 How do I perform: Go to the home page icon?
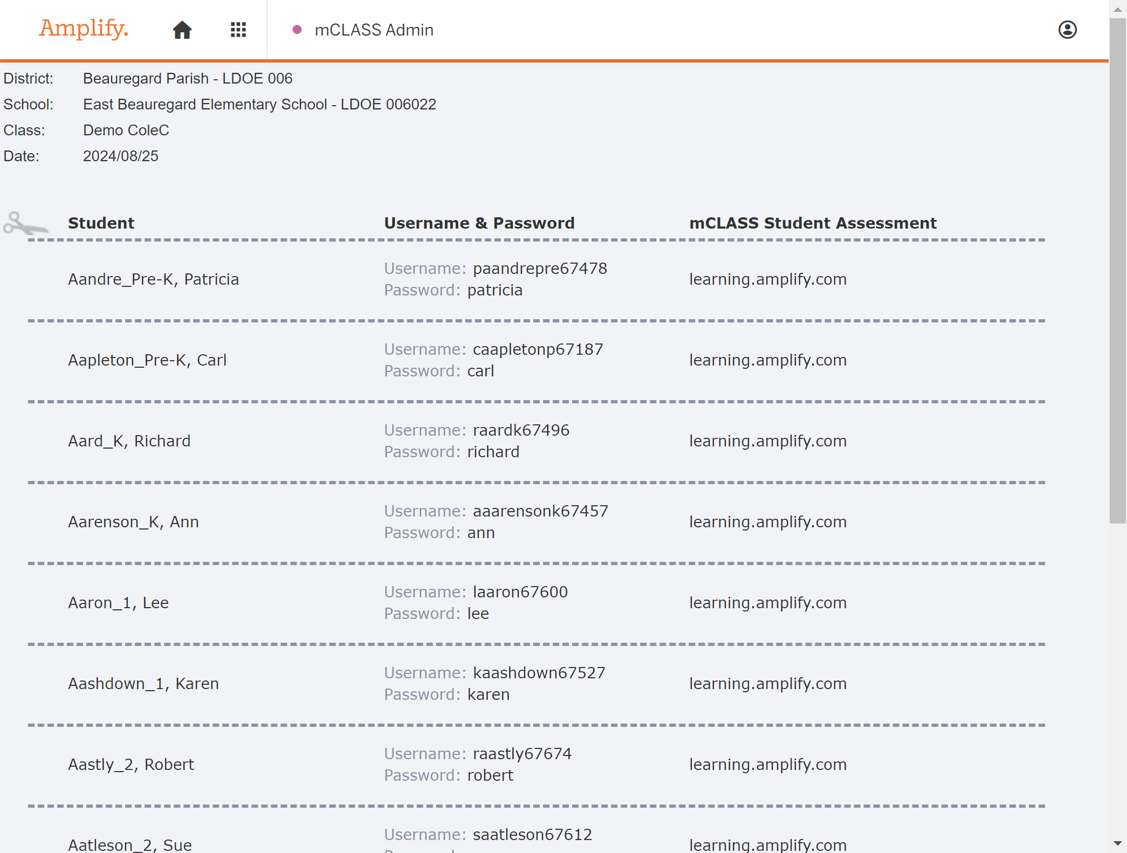pyautogui.click(x=182, y=30)
